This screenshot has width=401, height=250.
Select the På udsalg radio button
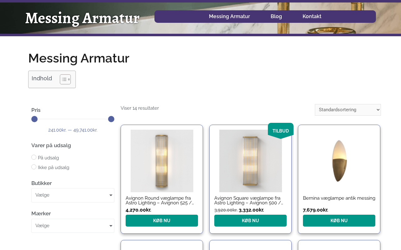(x=34, y=157)
